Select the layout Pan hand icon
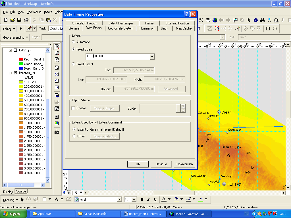291x218 pixels. click(x=57, y=60)
